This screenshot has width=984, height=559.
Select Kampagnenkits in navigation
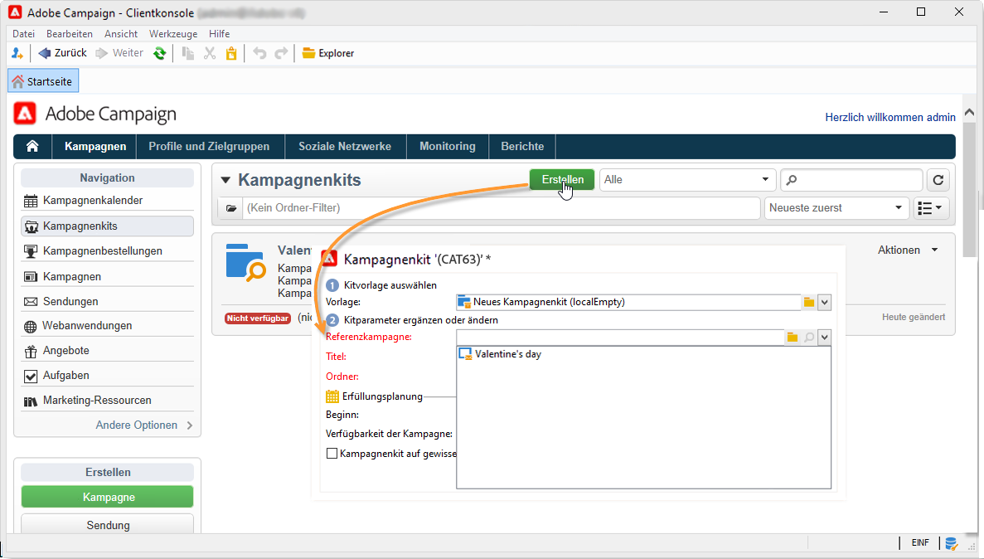pos(107,226)
